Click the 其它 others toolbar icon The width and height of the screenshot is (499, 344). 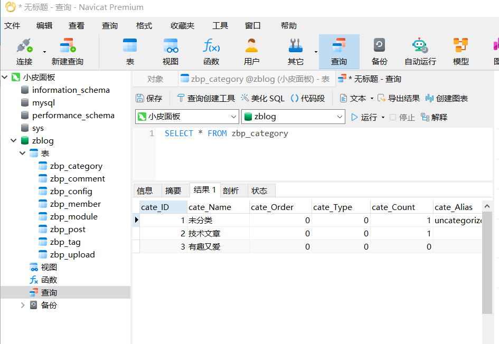[295, 52]
